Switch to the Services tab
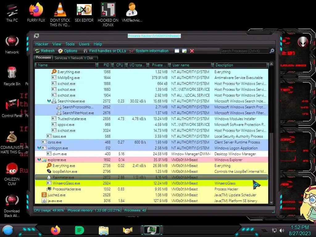 point(61,58)
